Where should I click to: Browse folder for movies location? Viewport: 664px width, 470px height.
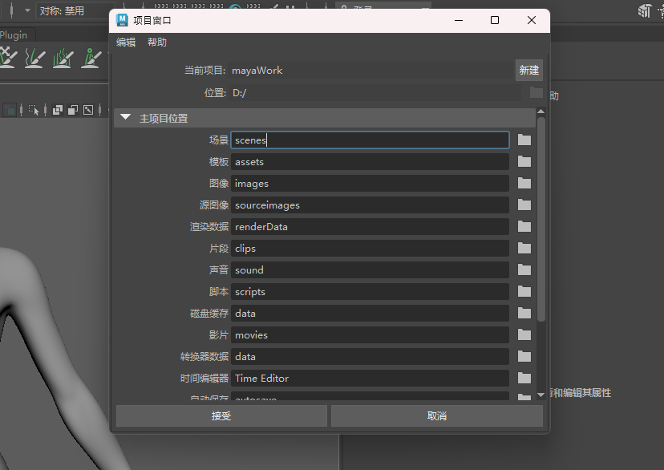coord(524,335)
